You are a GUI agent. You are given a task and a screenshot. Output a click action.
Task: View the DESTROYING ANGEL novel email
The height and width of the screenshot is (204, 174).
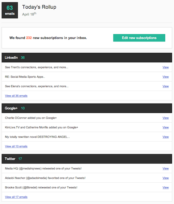pos(166,137)
